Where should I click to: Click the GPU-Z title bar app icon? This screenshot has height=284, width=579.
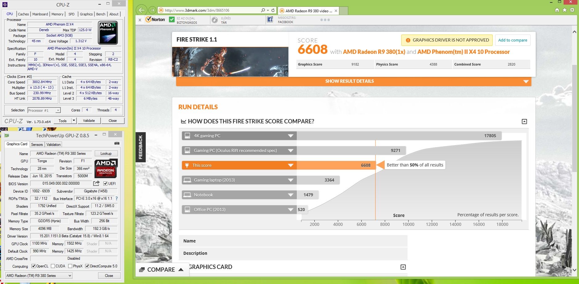click(7, 135)
